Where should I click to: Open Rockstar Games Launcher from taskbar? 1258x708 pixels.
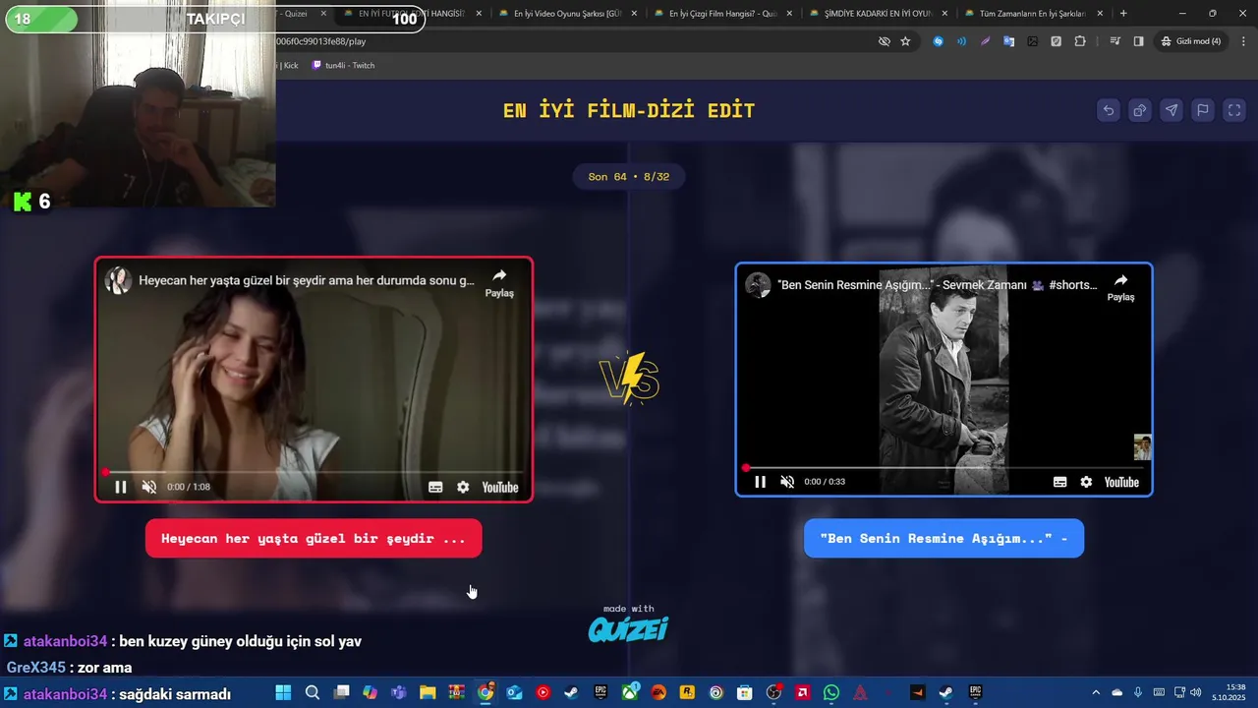[x=687, y=692]
